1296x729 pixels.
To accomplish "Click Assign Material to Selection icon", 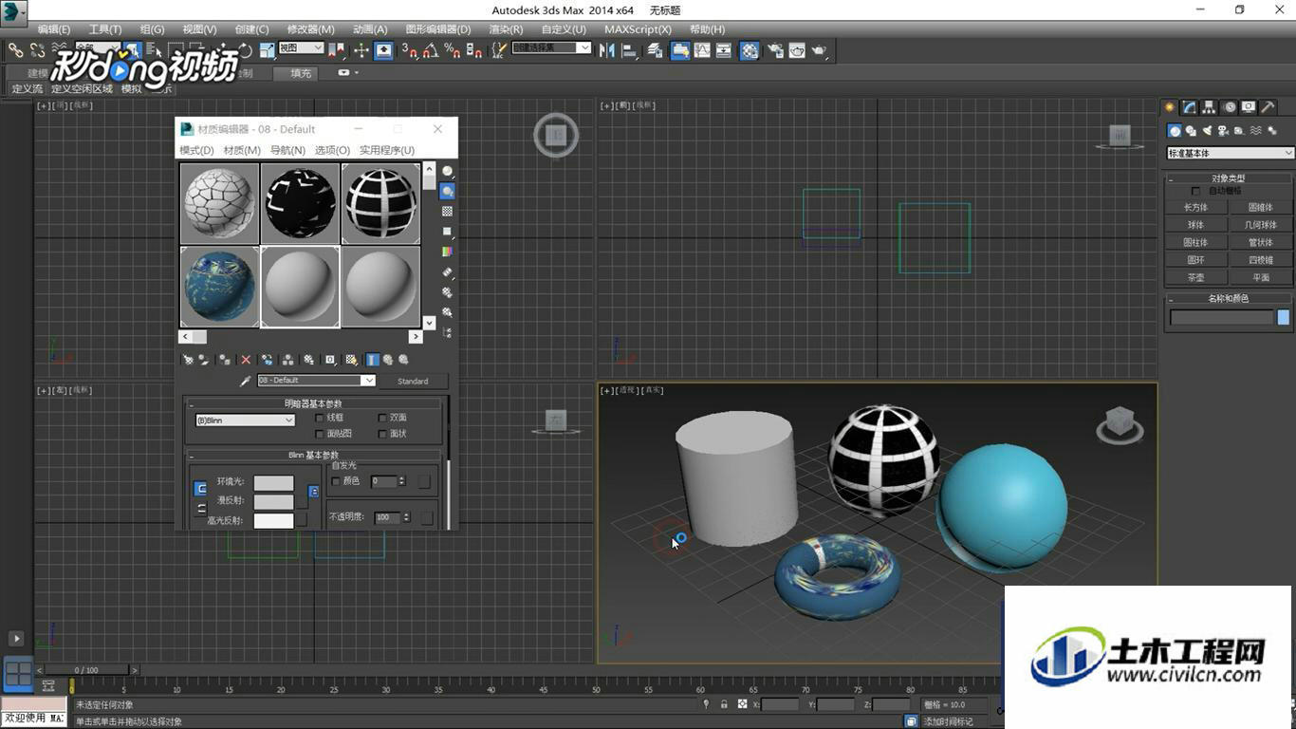I will tap(225, 360).
